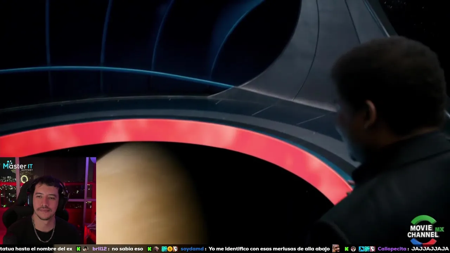Click the gold number 1 badge by soydamd
Viewport: 450px width, 253px height.
click(170, 249)
